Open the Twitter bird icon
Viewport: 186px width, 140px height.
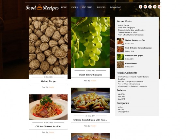tap(145, 7)
